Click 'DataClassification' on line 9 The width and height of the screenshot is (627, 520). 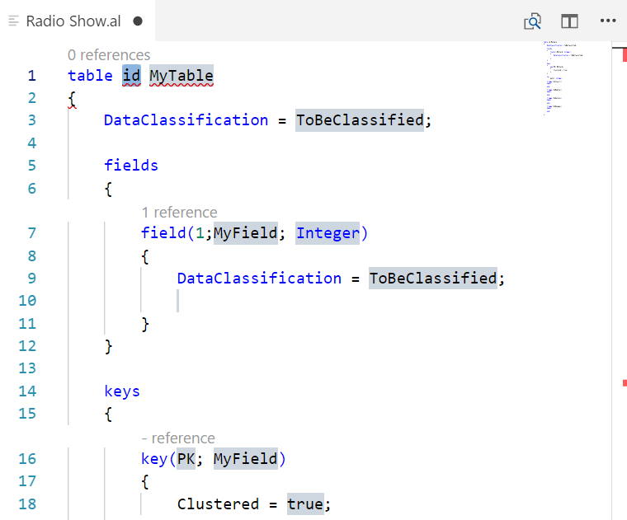click(x=259, y=279)
